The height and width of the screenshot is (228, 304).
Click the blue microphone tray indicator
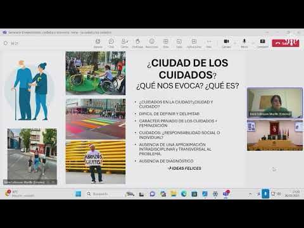point(265,194)
